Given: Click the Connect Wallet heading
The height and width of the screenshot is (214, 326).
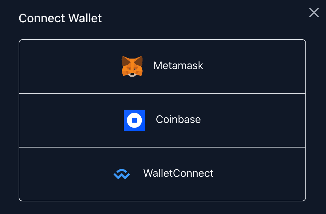Looking at the screenshot, I should [60, 18].
